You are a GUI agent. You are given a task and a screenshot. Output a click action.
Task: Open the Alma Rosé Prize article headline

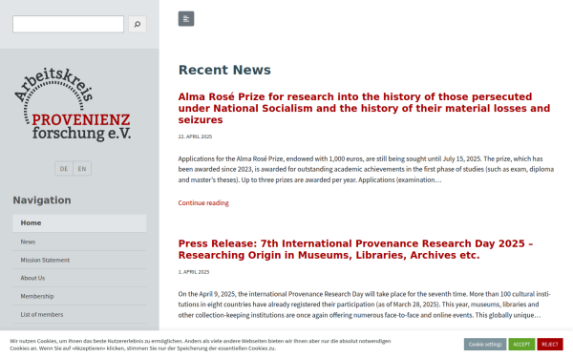364,108
